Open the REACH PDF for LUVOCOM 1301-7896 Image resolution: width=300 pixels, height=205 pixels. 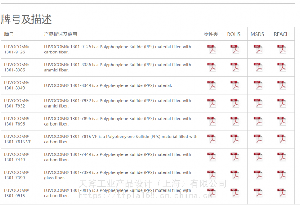coord(282,121)
